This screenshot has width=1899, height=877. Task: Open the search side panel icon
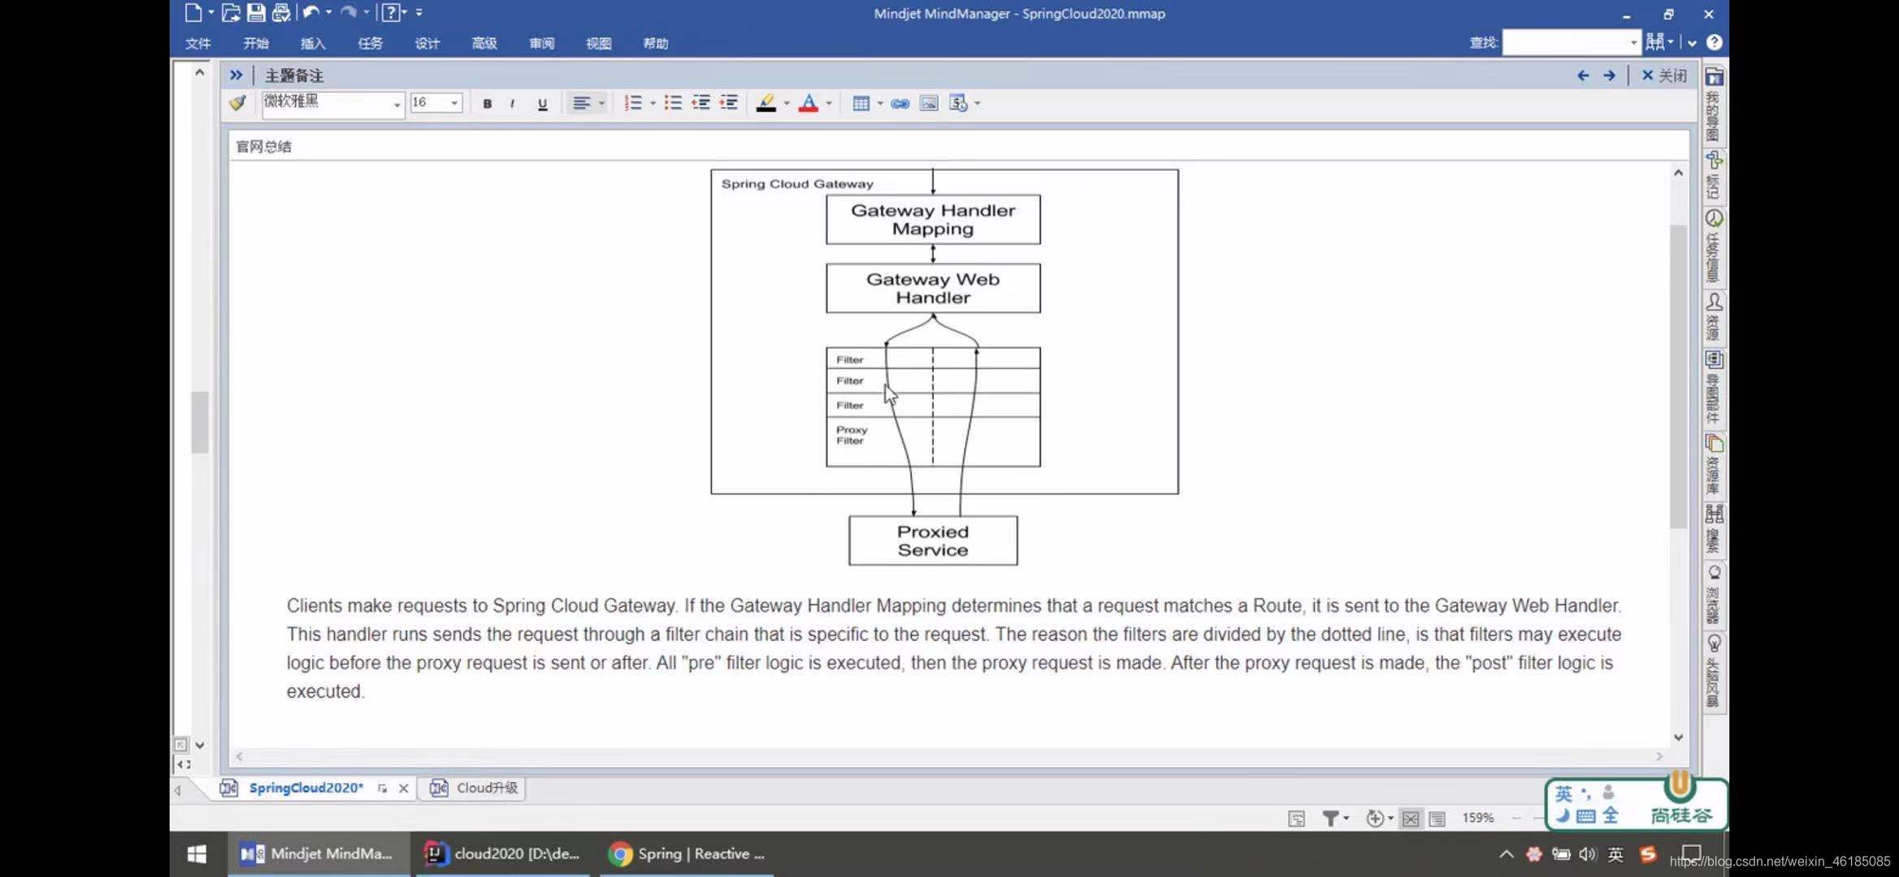tap(1714, 513)
